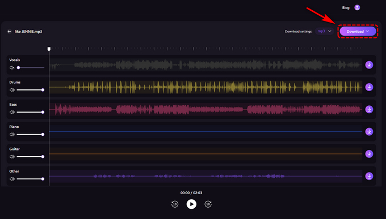Click the Piano volume slider
Image resolution: width=386 pixels, height=219 pixels.
pos(31,134)
